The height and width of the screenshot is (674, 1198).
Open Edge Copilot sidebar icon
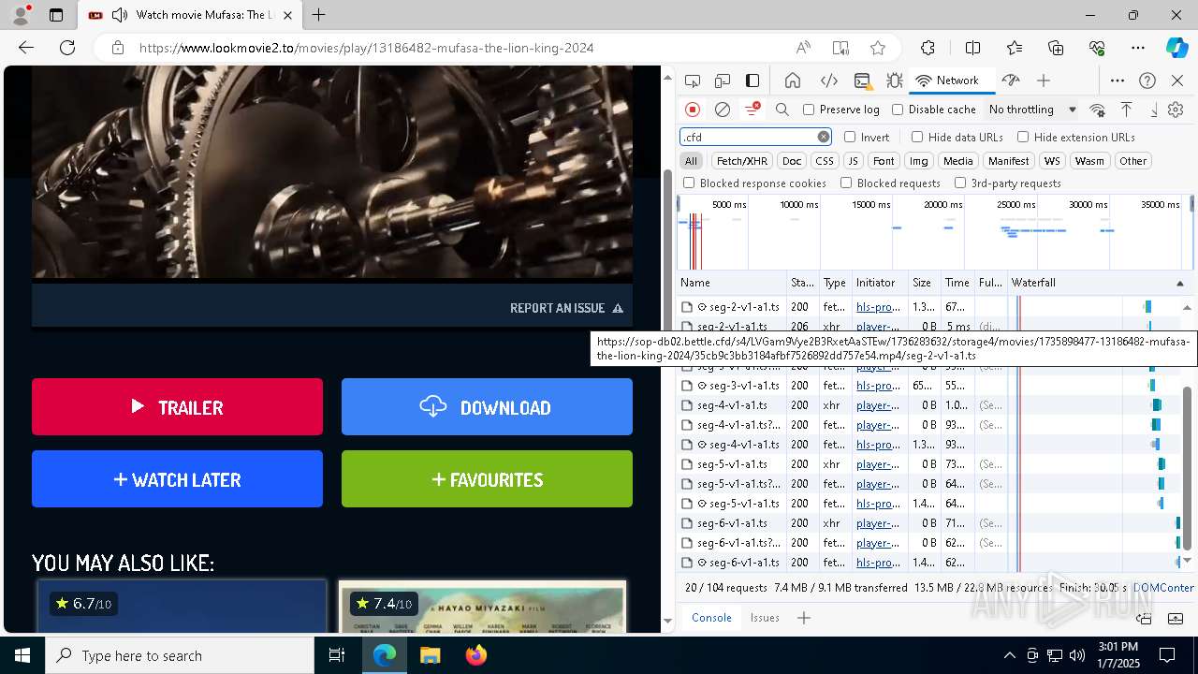tap(1176, 48)
